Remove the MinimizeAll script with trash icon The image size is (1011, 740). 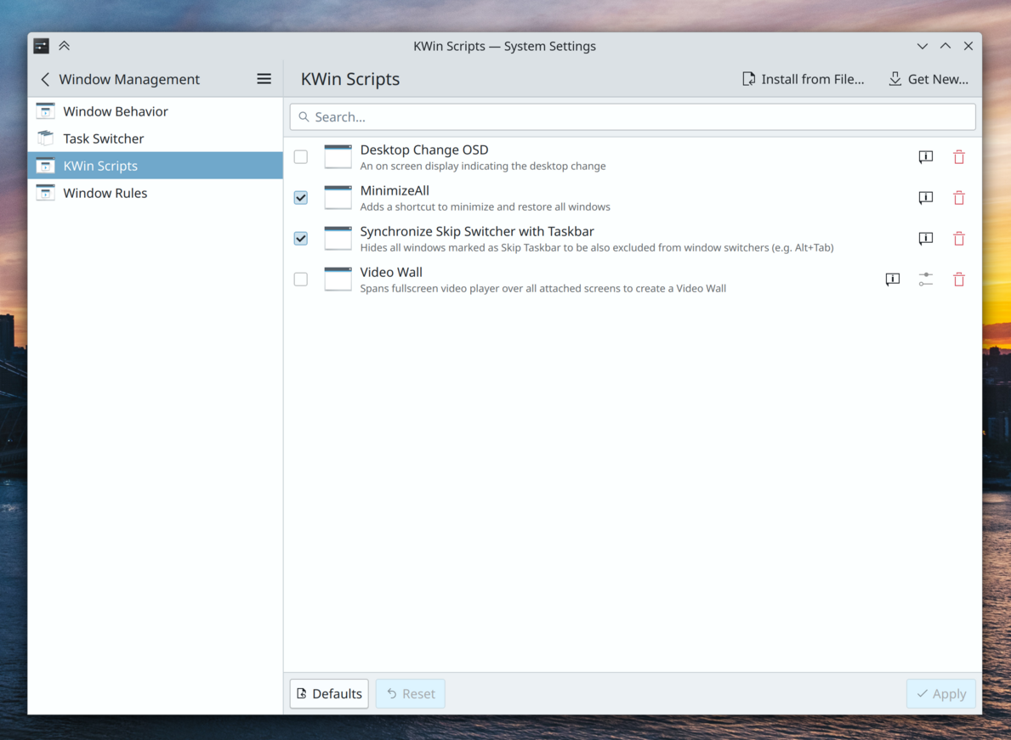[x=959, y=198]
